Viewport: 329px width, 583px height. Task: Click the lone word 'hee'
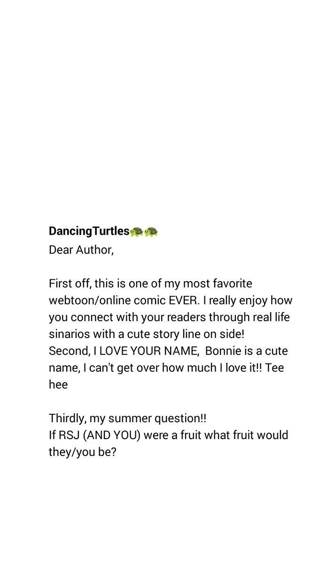point(58,385)
